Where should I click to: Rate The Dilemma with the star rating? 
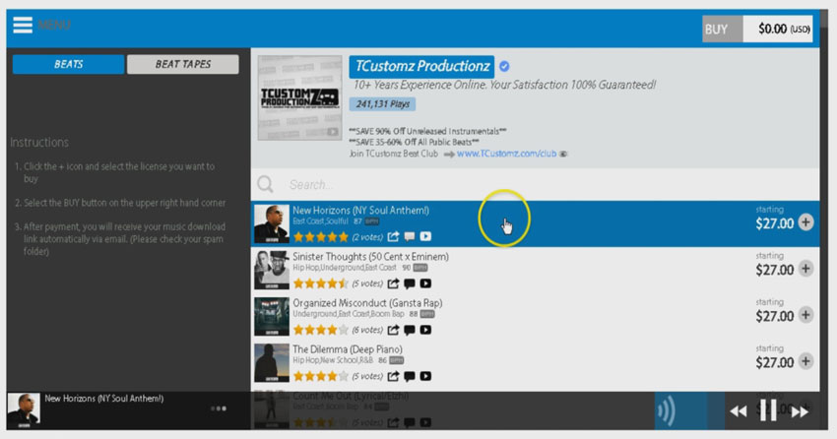click(x=320, y=376)
